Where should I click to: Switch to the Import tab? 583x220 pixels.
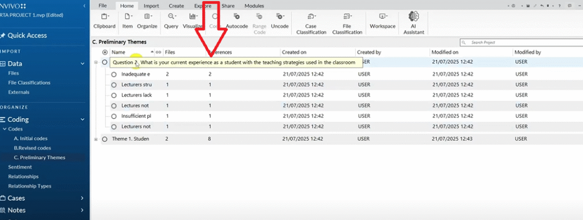pos(151,6)
